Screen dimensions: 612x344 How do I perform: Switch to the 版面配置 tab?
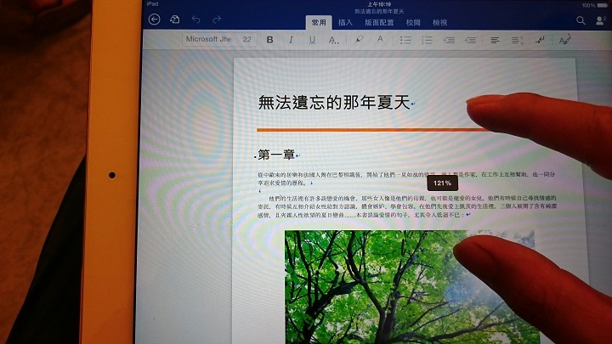pos(379,22)
